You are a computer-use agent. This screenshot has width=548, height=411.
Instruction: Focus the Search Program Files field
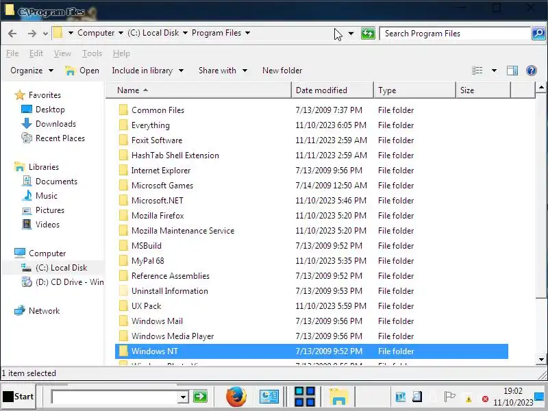pos(455,34)
